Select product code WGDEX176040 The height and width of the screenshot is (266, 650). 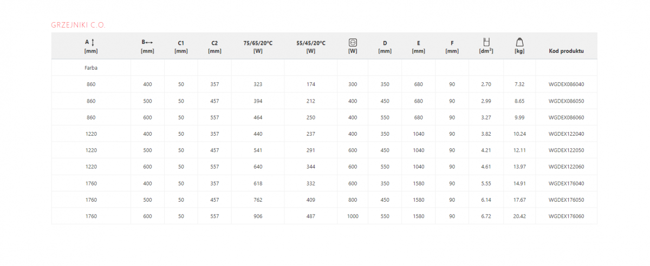click(x=566, y=183)
